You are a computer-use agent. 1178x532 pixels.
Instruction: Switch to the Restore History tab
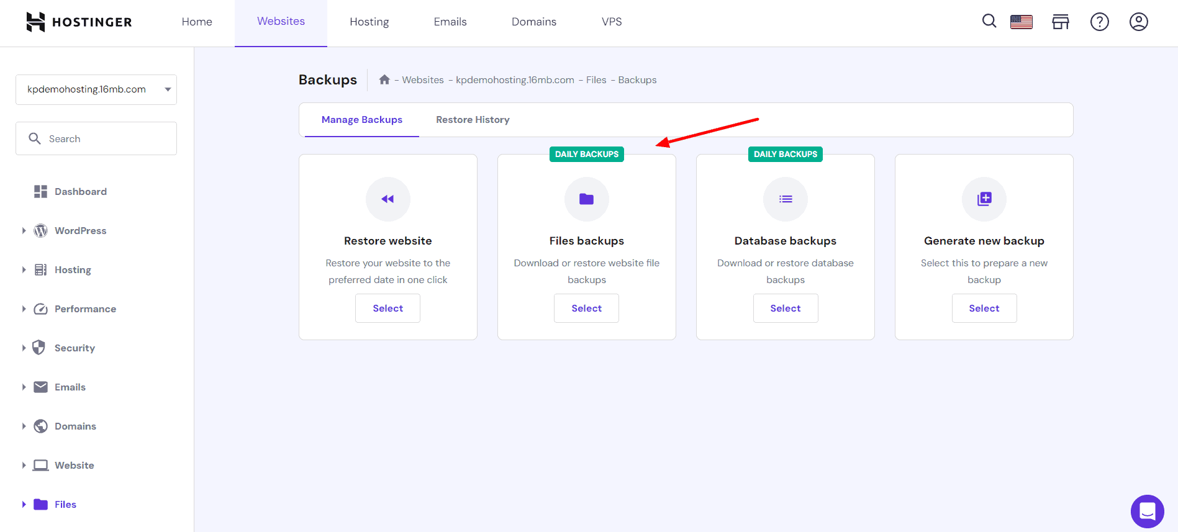(472, 120)
